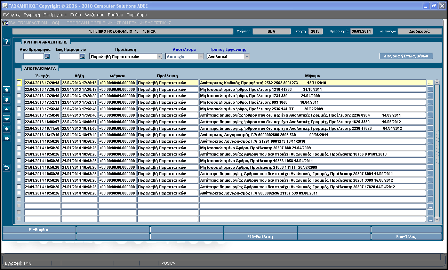Click the Χρήση 2013 field
The height and width of the screenshot is (270, 448).
(x=315, y=31)
